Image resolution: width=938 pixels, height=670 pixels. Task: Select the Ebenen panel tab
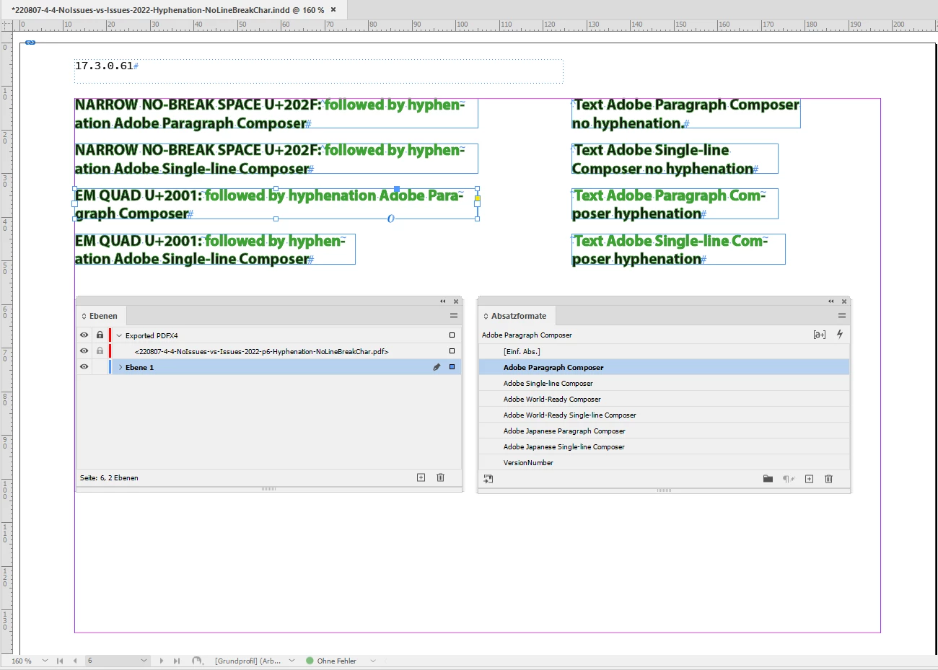[103, 316]
